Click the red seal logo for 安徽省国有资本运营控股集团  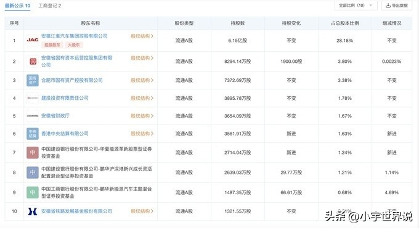[33, 62]
